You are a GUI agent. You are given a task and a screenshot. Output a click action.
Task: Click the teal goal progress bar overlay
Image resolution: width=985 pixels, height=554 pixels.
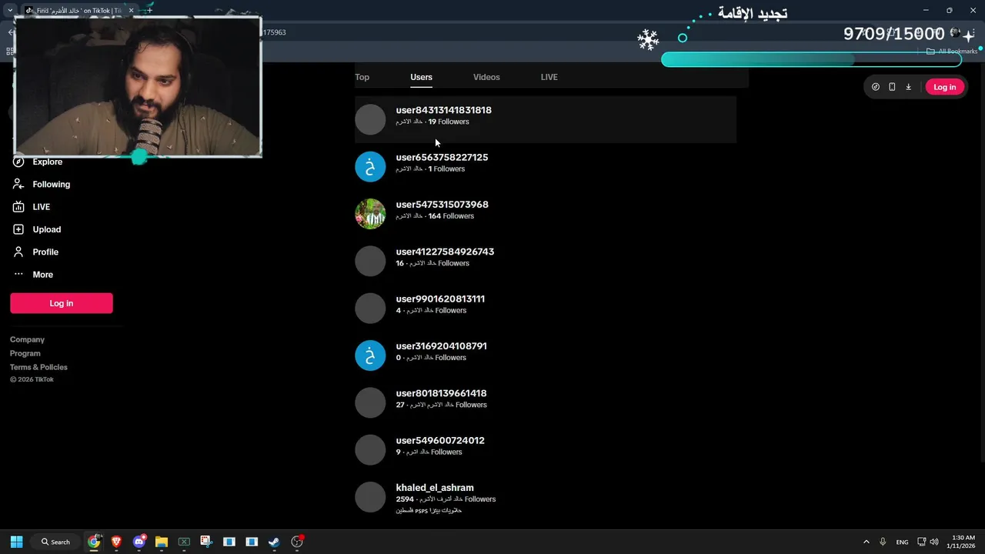click(811, 60)
